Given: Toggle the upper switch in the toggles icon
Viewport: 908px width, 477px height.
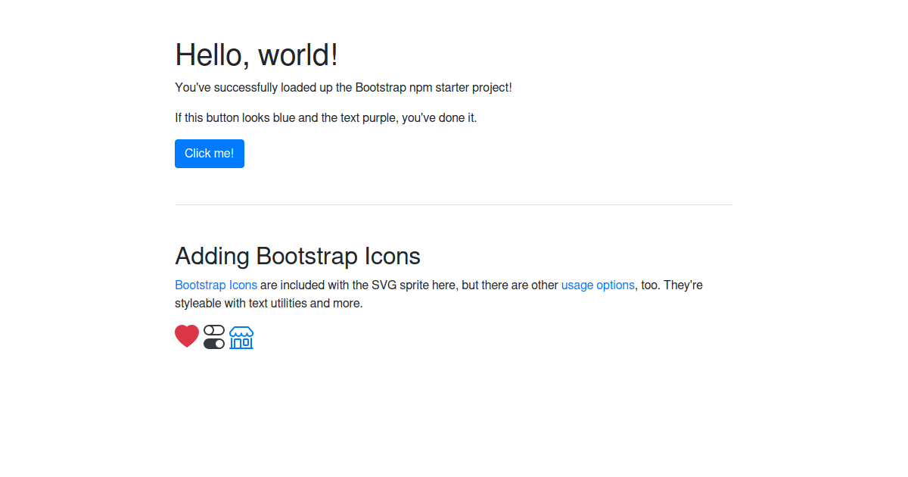Looking at the screenshot, I should tap(214, 329).
